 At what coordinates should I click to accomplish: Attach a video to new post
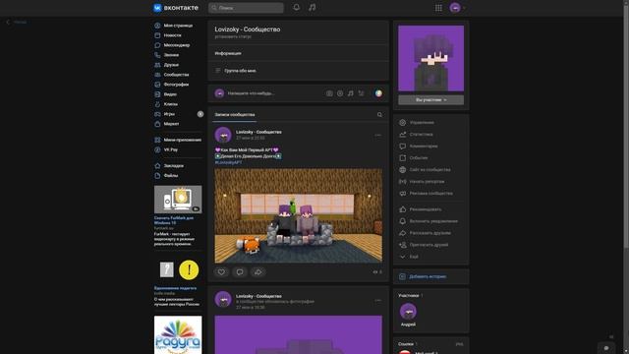(340, 93)
